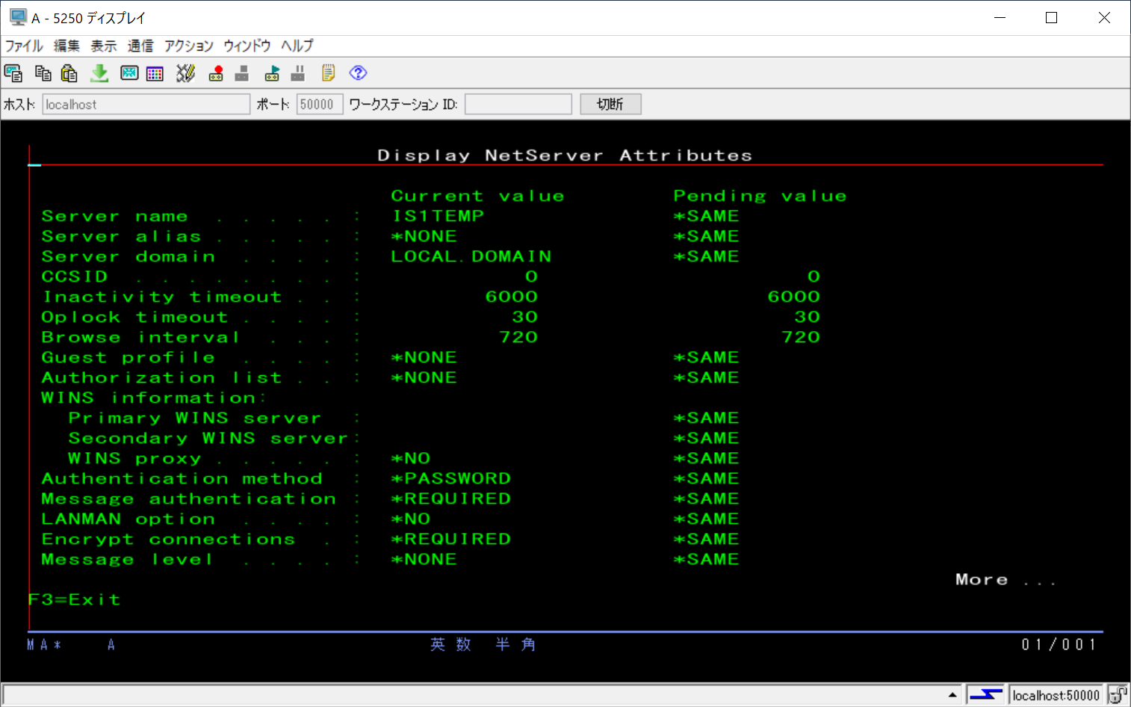Open the color grid mapping icon

point(155,73)
